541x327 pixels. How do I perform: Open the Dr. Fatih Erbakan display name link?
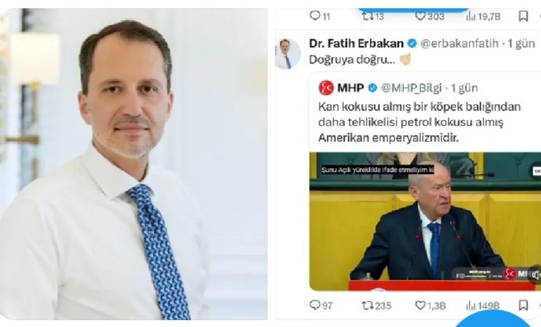(x=357, y=44)
